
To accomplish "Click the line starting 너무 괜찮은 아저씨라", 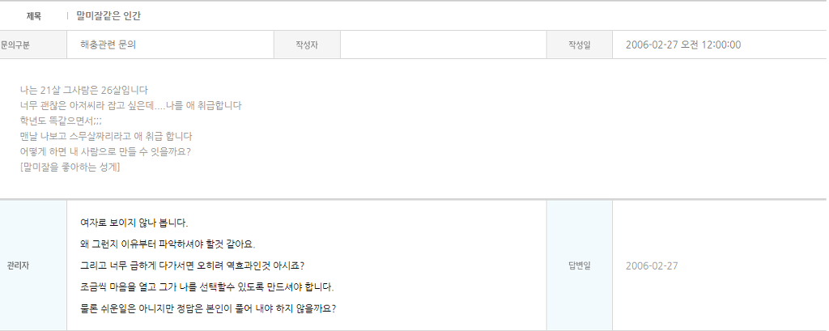I will coord(130,105).
